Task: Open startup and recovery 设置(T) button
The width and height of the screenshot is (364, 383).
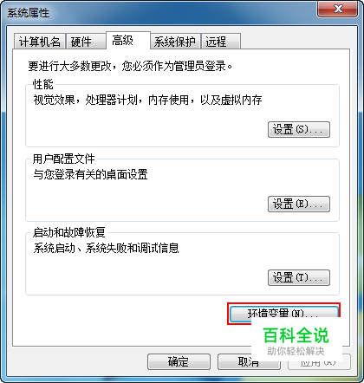Action: 299,277
